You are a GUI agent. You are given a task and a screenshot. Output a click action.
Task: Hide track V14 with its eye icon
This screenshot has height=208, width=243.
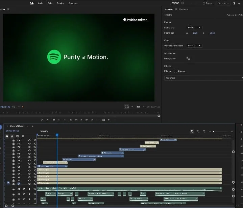[x=29, y=140]
